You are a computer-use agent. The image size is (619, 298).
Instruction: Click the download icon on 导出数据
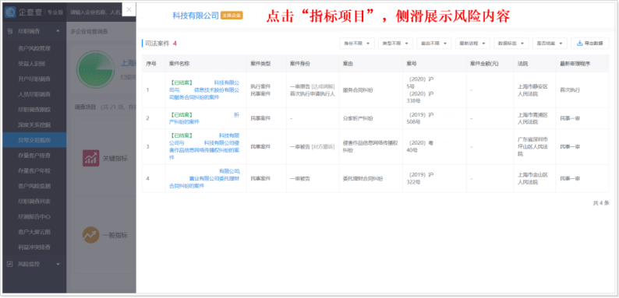(580, 44)
